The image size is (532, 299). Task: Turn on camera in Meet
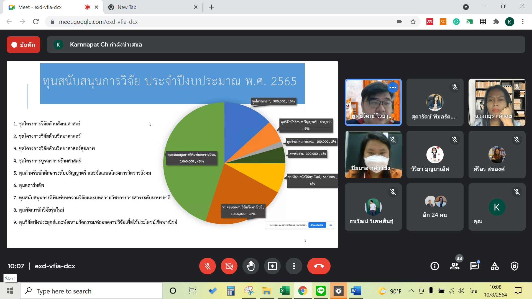coord(229,266)
